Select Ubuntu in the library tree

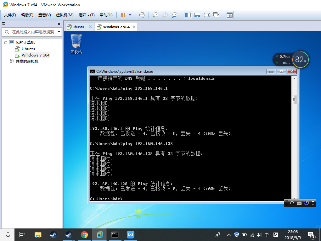tap(28, 49)
